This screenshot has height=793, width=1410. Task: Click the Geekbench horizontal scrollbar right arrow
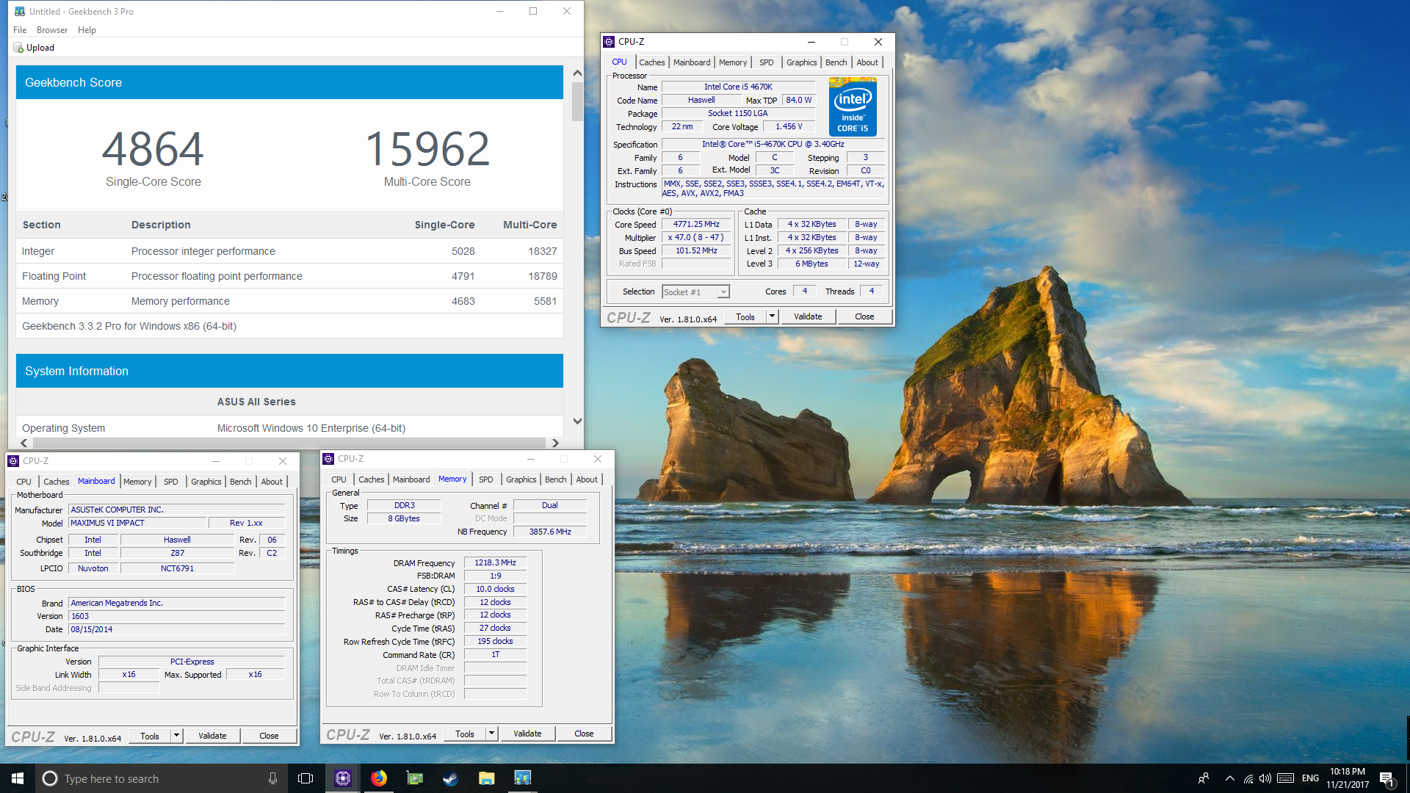(x=555, y=443)
